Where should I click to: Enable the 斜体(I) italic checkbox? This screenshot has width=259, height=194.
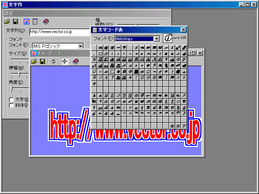pos(11,105)
